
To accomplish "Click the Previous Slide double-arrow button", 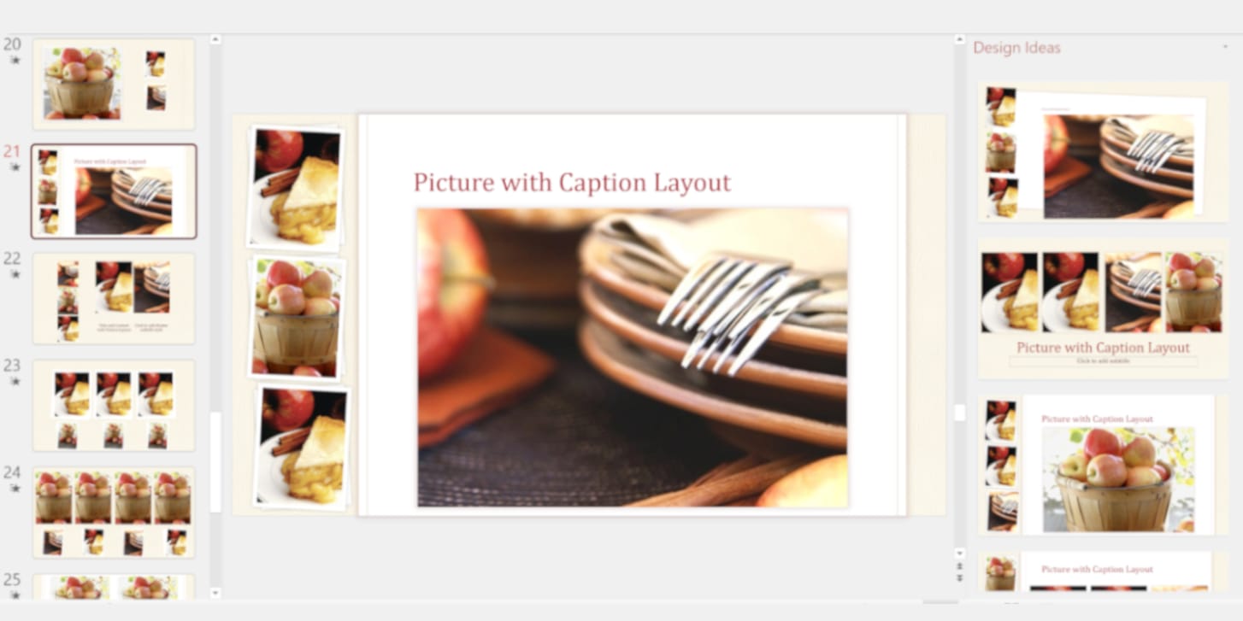I will [x=959, y=566].
